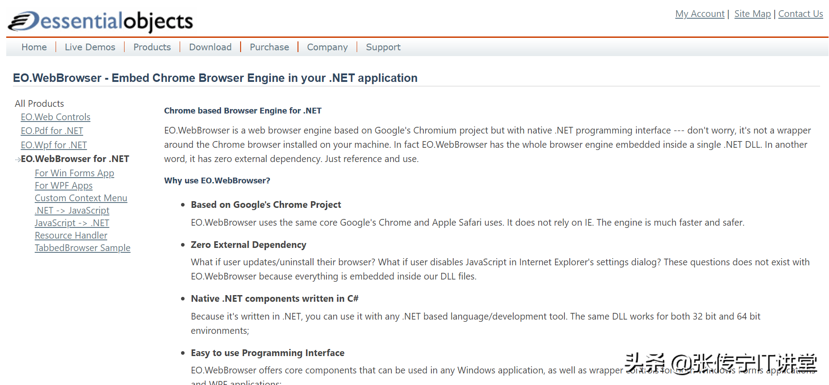Screen dimensions: 829x385
Task: Click the Essential Objects logo
Action: (x=101, y=21)
